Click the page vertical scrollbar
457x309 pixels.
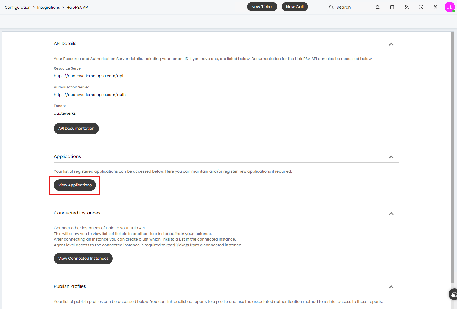(453, 157)
